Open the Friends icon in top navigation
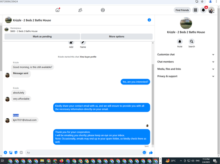 (x=80, y=10)
